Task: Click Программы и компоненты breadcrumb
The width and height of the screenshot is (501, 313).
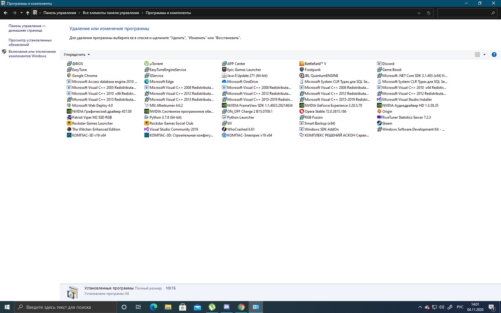Action: (168, 13)
